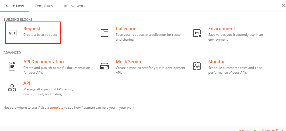Click 'Save your requests in a collection' description

[148, 37]
